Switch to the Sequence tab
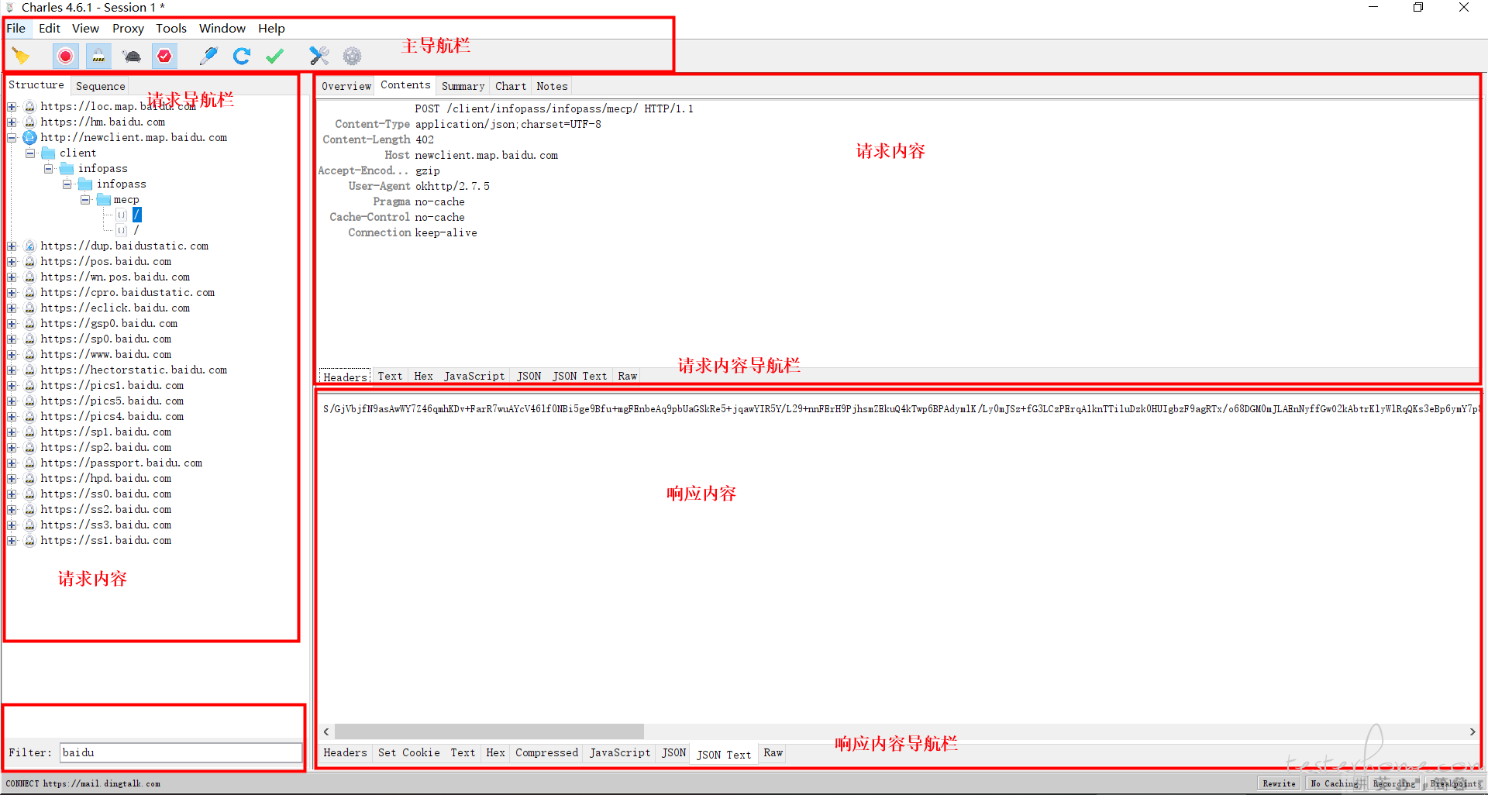 click(x=100, y=86)
